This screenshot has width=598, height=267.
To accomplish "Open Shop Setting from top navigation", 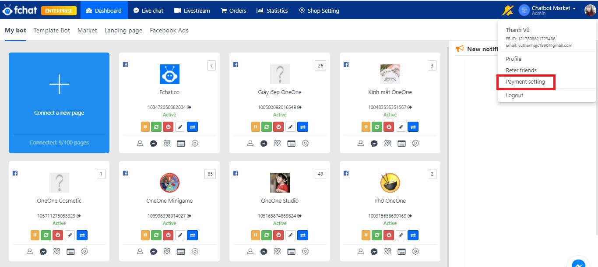I will (x=319, y=10).
